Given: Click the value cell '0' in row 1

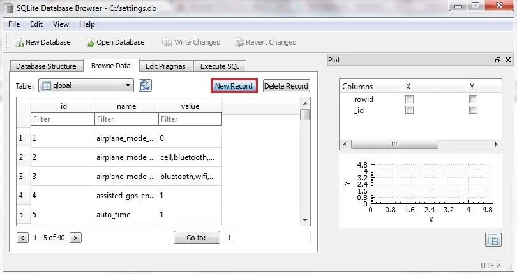Looking at the screenshot, I should coord(190,138).
